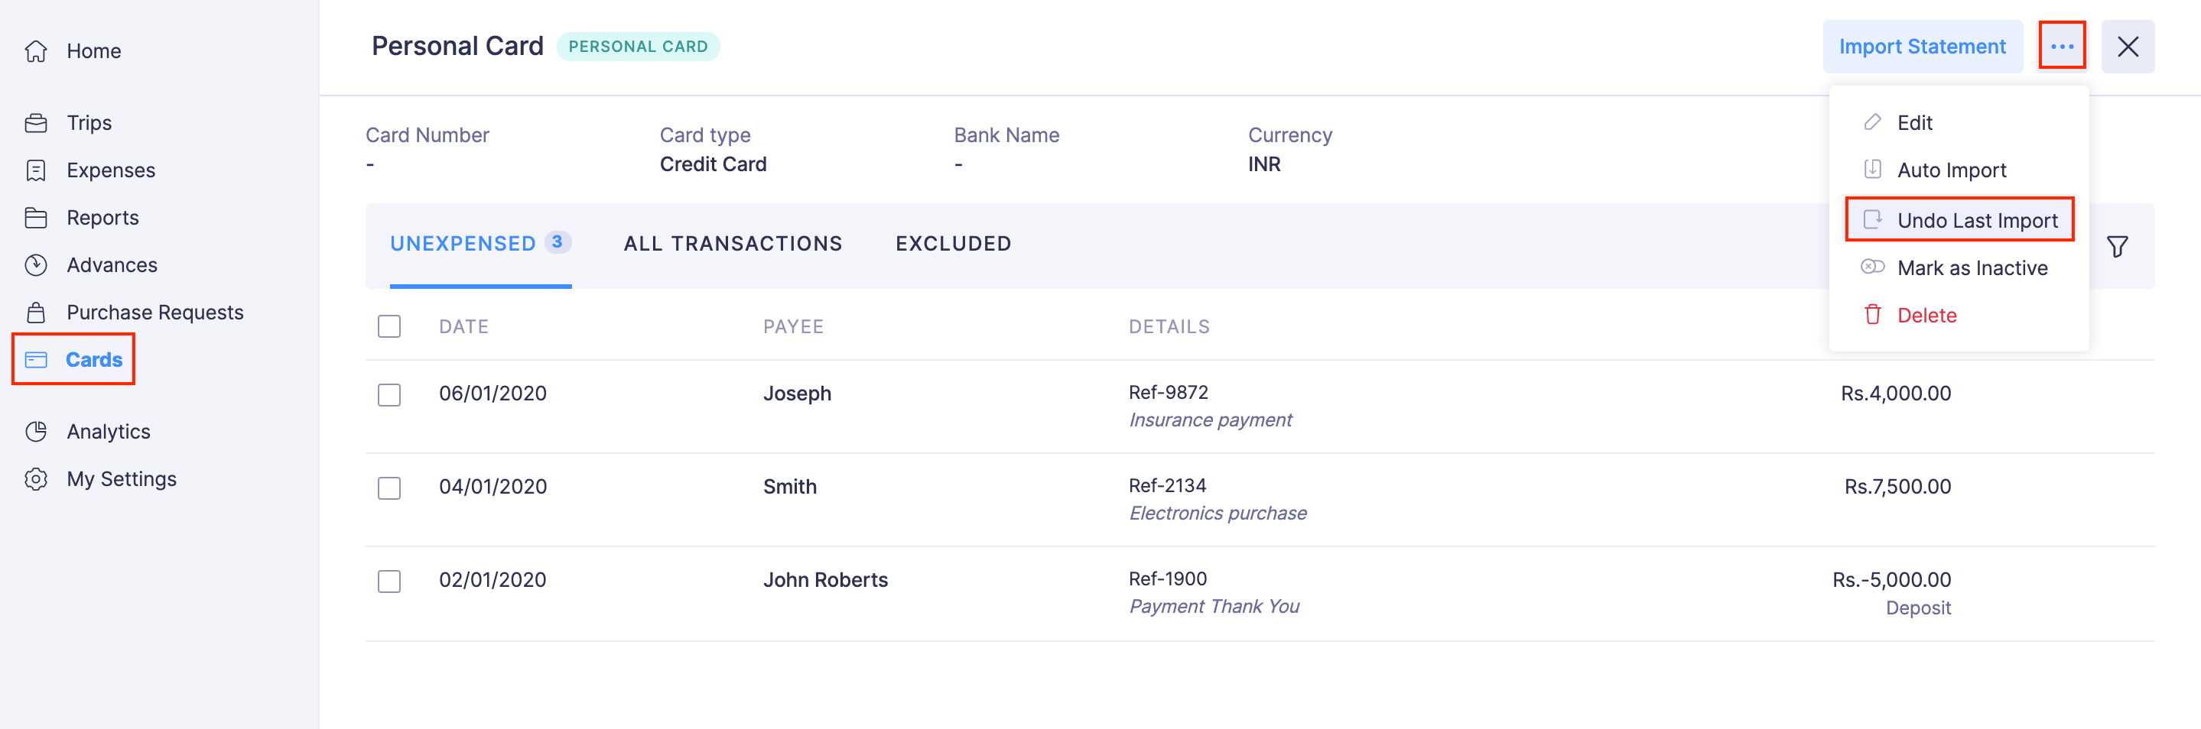Open the Reports folder icon
2201x729 pixels.
tap(36, 218)
